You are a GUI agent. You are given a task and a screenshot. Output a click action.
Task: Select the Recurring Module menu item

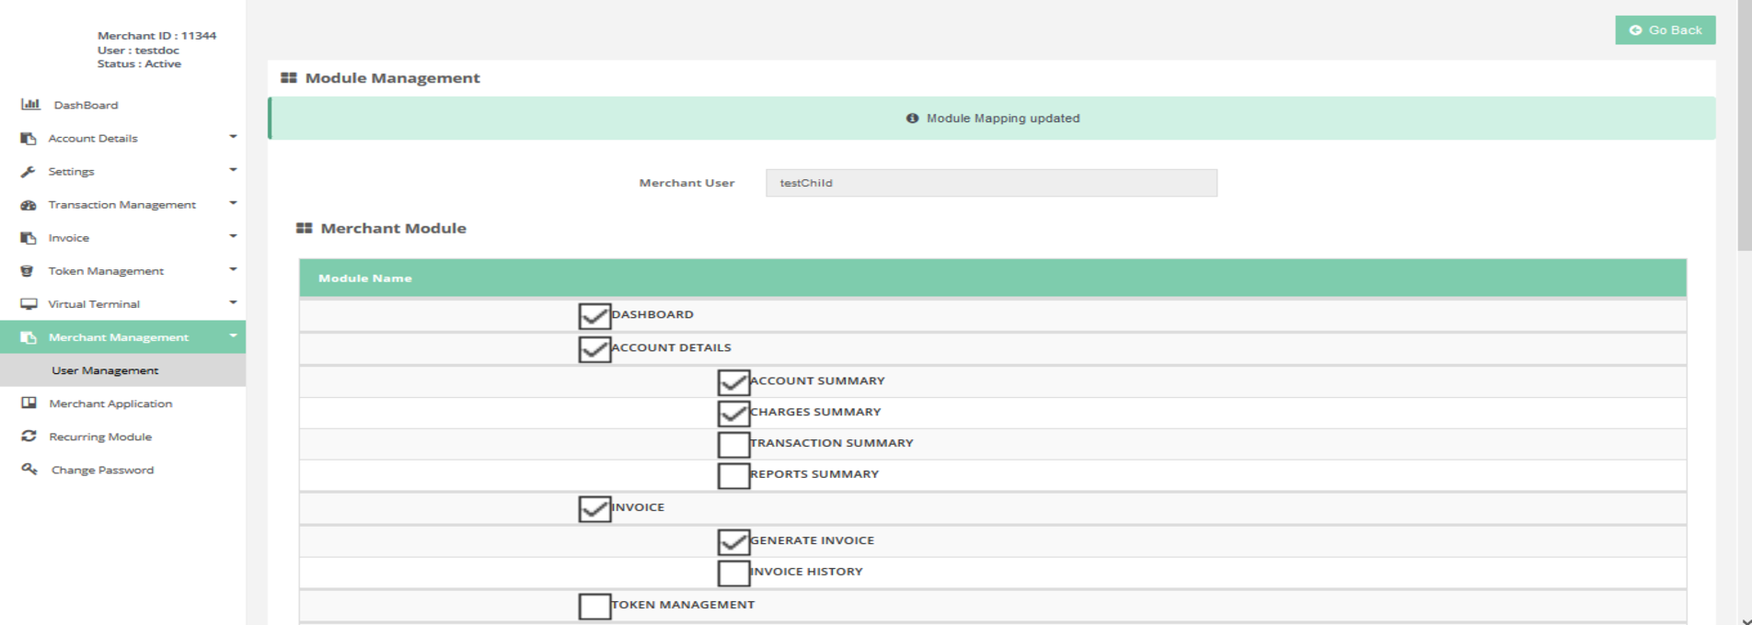[100, 437]
